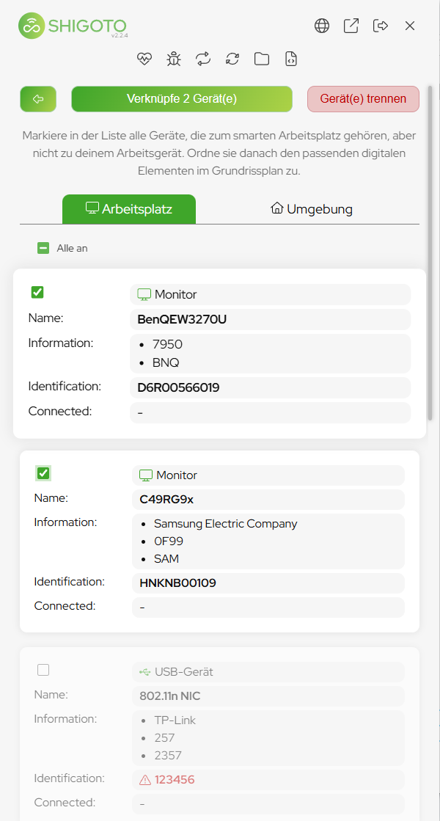Click the 802.11n NIC name
Viewport: 440px width, 821px height.
170,696
